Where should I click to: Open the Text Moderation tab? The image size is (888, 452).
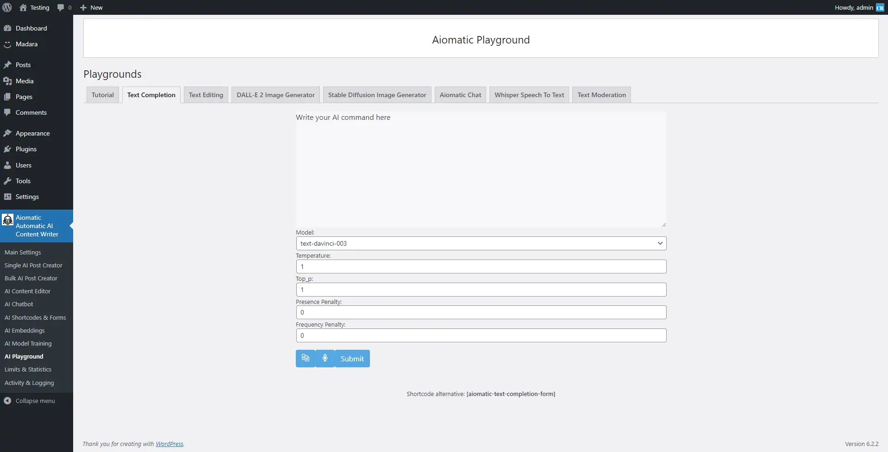(x=601, y=95)
